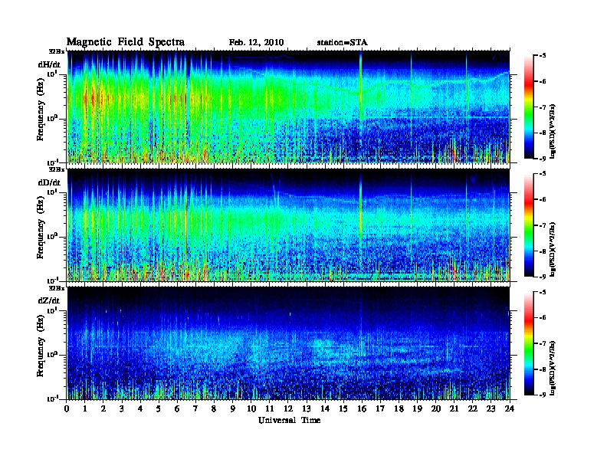Click hour 22 on the Universal Time axis

[473, 409]
